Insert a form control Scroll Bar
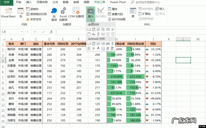Image resolution: width=206 pixels, height=128 pixels. click(98, 34)
